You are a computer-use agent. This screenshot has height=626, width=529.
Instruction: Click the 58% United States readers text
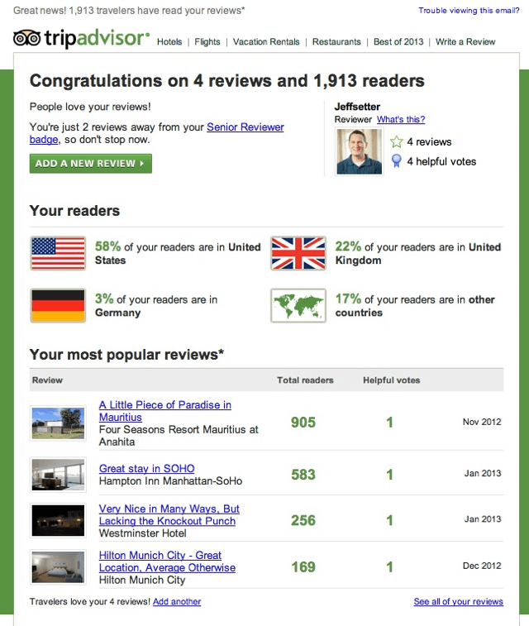point(178,254)
